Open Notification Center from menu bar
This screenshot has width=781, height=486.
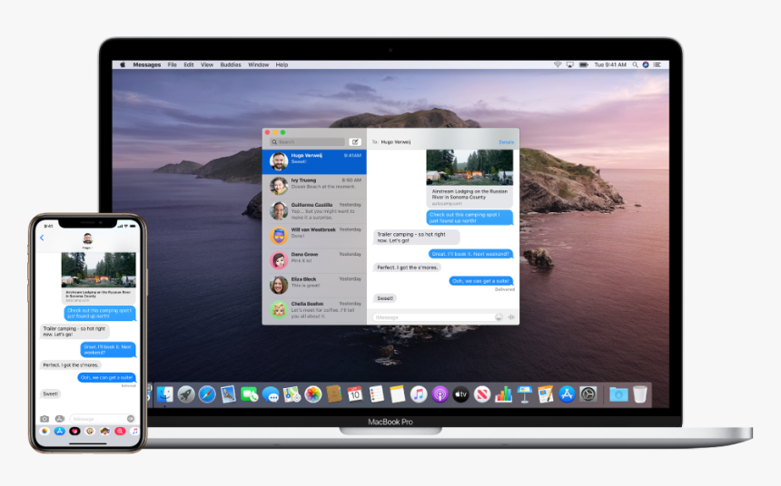tap(657, 64)
